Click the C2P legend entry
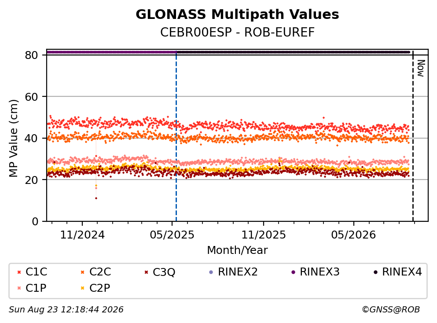The width and height of the screenshot is (437, 323). click(95, 288)
